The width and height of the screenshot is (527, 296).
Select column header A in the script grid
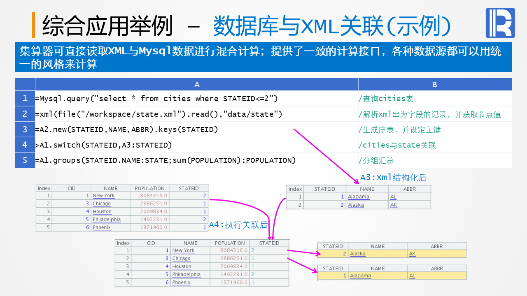(x=197, y=85)
